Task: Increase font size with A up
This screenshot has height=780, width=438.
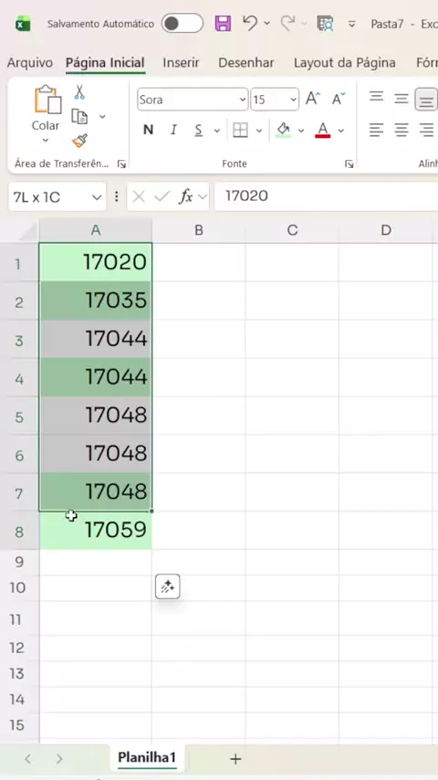Action: (313, 99)
